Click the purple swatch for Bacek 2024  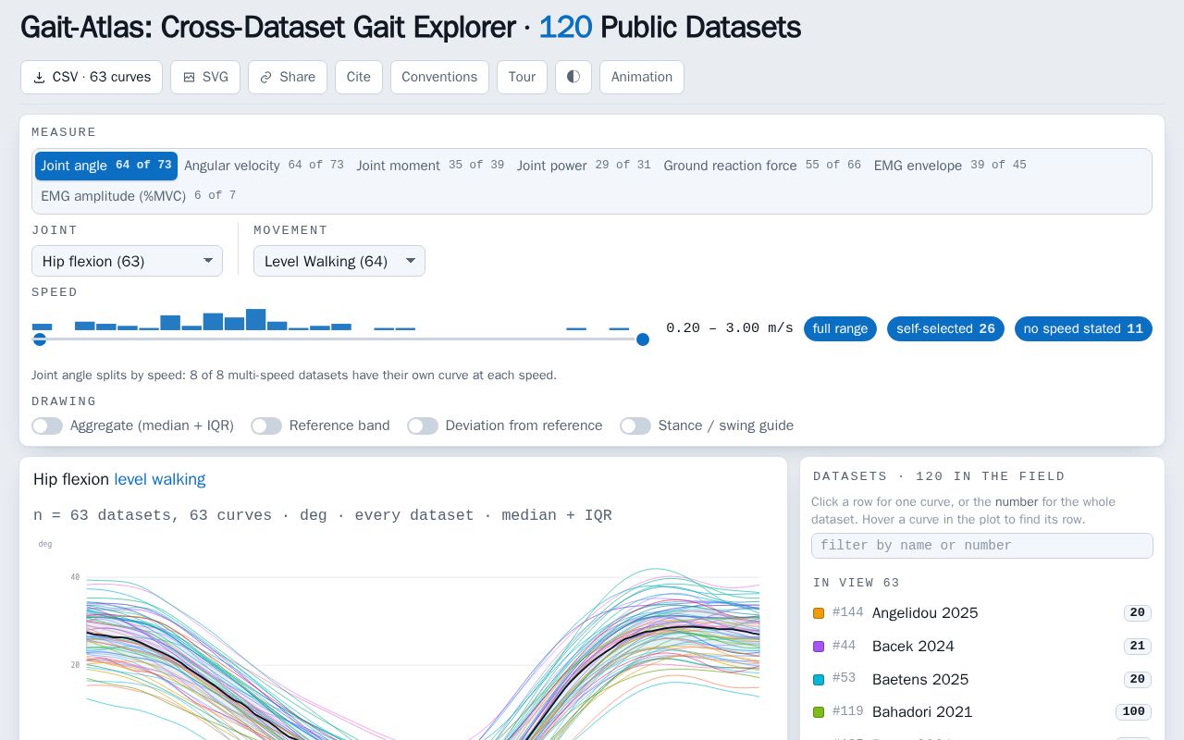[x=819, y=647]
